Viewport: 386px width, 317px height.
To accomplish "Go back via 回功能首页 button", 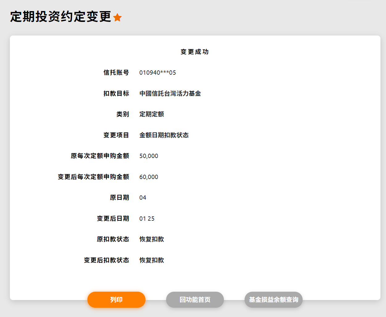I will [195, 300].
